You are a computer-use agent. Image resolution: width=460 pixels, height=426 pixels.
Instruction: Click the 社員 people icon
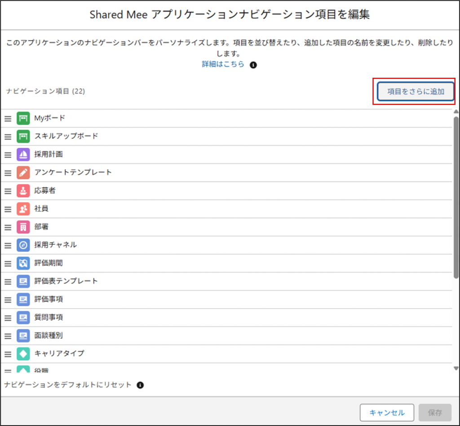coord(23,209)
